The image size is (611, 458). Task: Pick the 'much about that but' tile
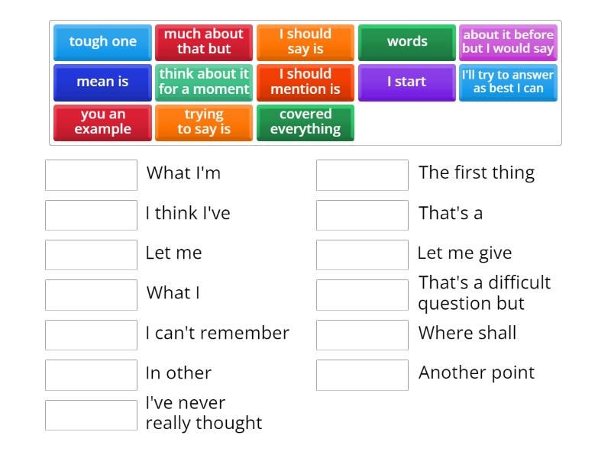pyautogui.click(x=204, y=42)
